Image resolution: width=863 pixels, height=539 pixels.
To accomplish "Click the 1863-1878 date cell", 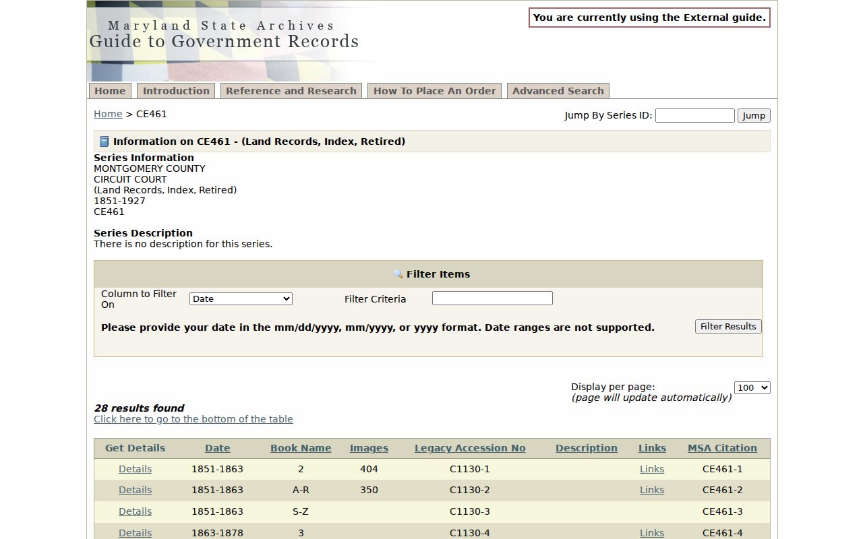I will pyautogui.click(x=217, y=533).
